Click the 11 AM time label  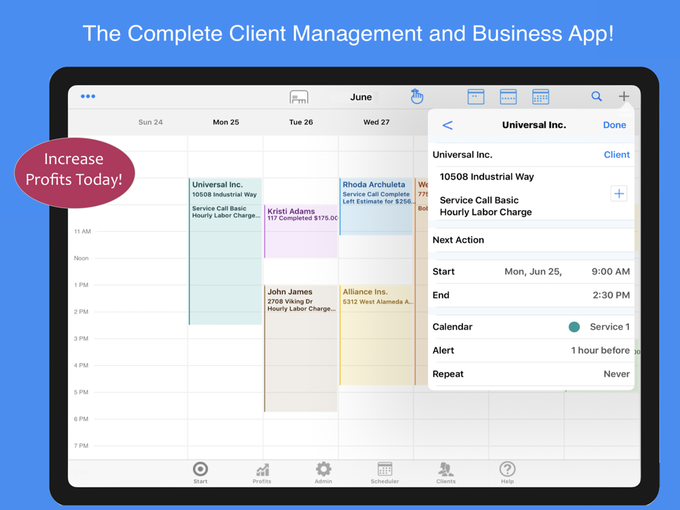82,232
